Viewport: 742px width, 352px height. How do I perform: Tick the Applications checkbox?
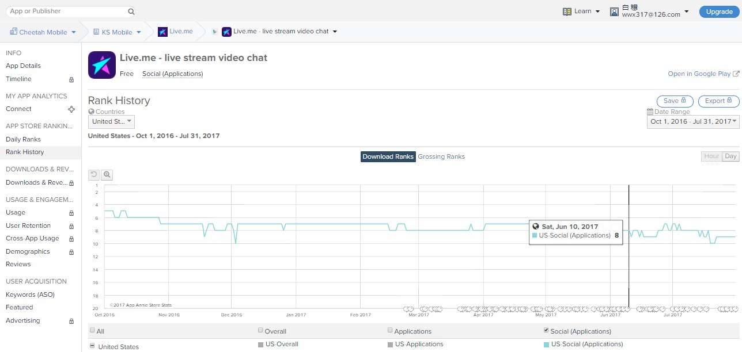(x=390, y=331)
